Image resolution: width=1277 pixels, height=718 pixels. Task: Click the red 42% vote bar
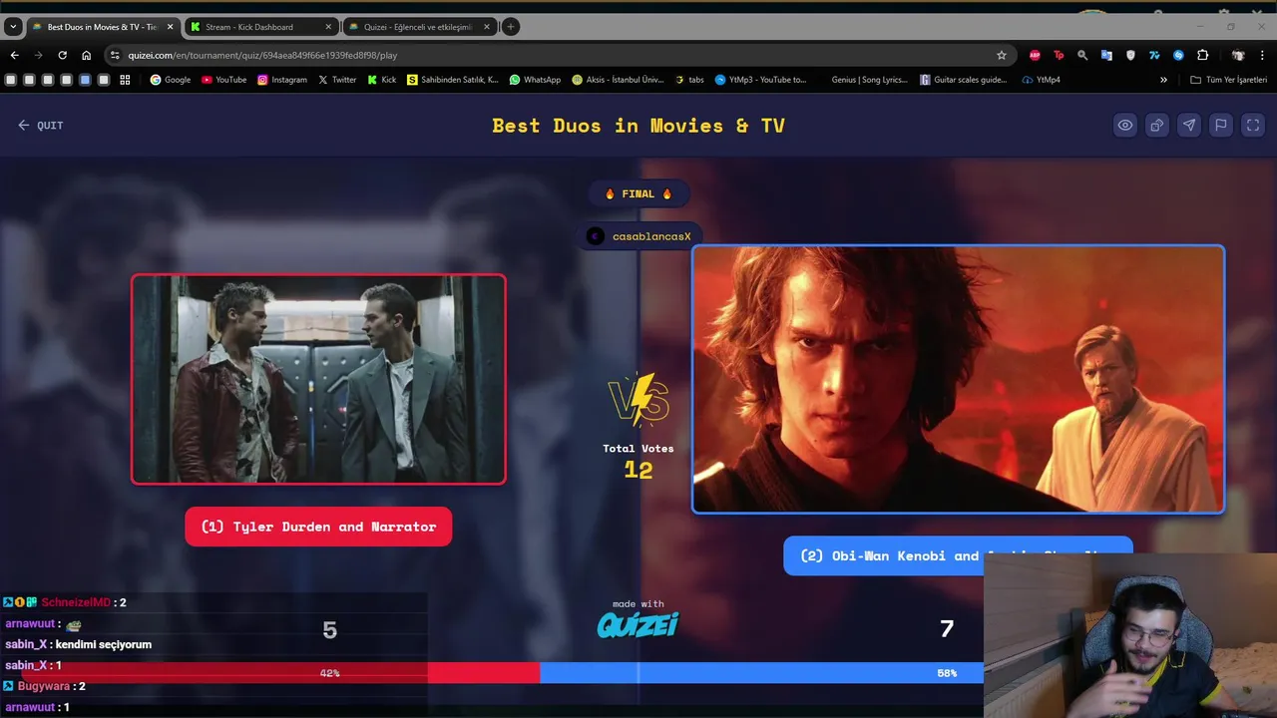click(269, 673)
